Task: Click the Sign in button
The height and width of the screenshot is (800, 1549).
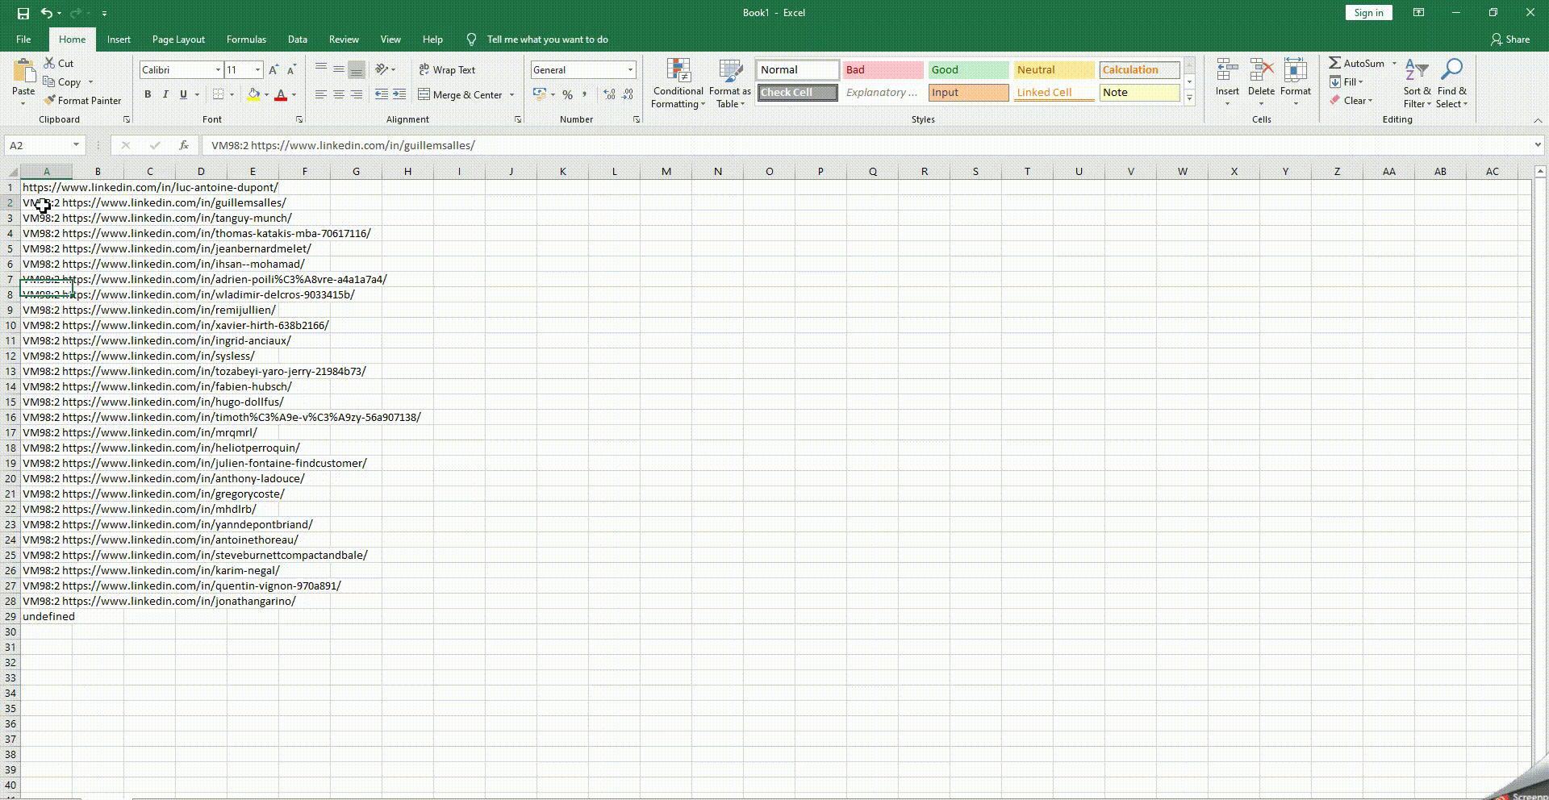Action: point(1368,13)
